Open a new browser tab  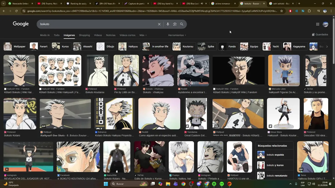[x=299, y=4]
